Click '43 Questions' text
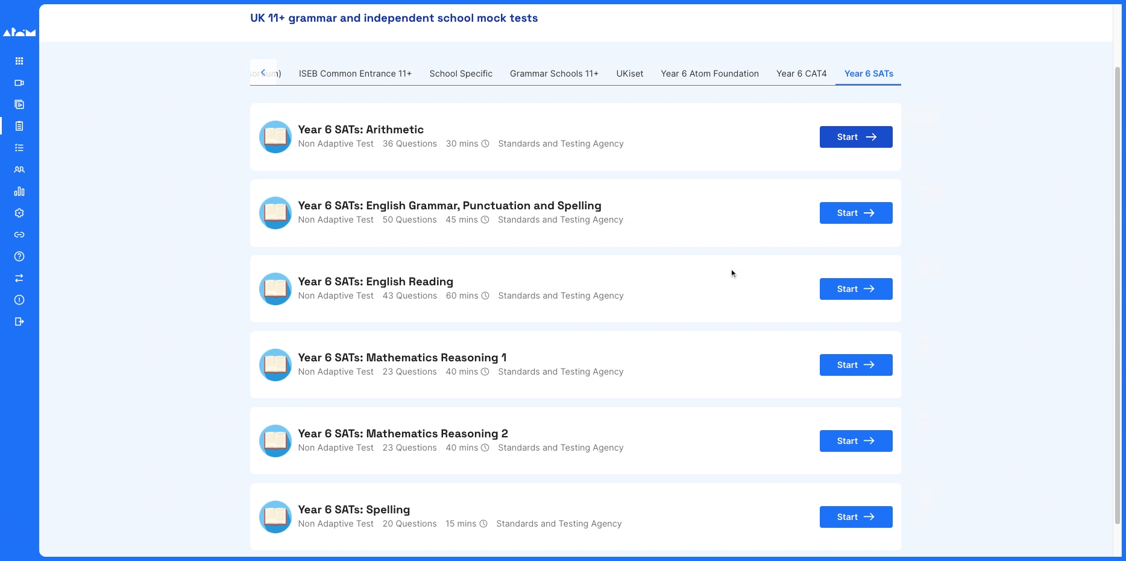Screen dimensions: 1126x561 click(410, 296)
